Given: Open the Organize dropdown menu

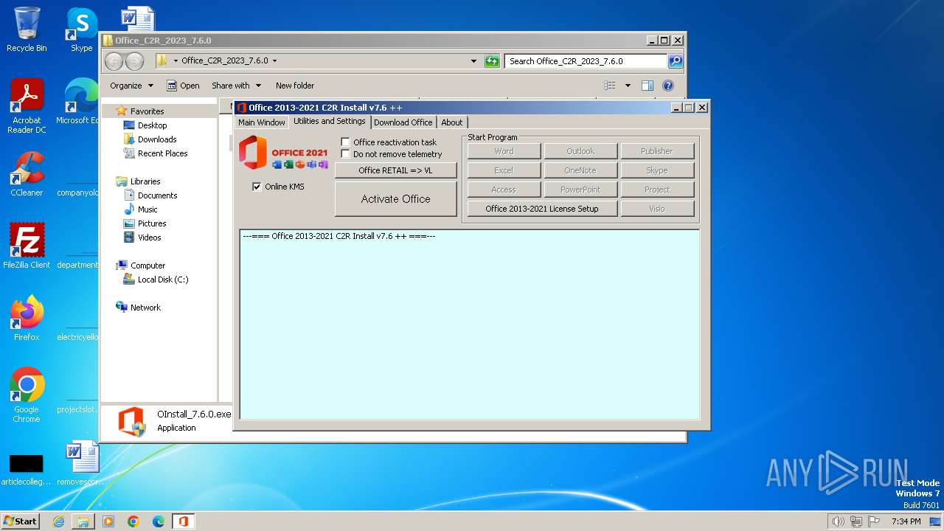Looking at the screenshot, I should point(131,86).
